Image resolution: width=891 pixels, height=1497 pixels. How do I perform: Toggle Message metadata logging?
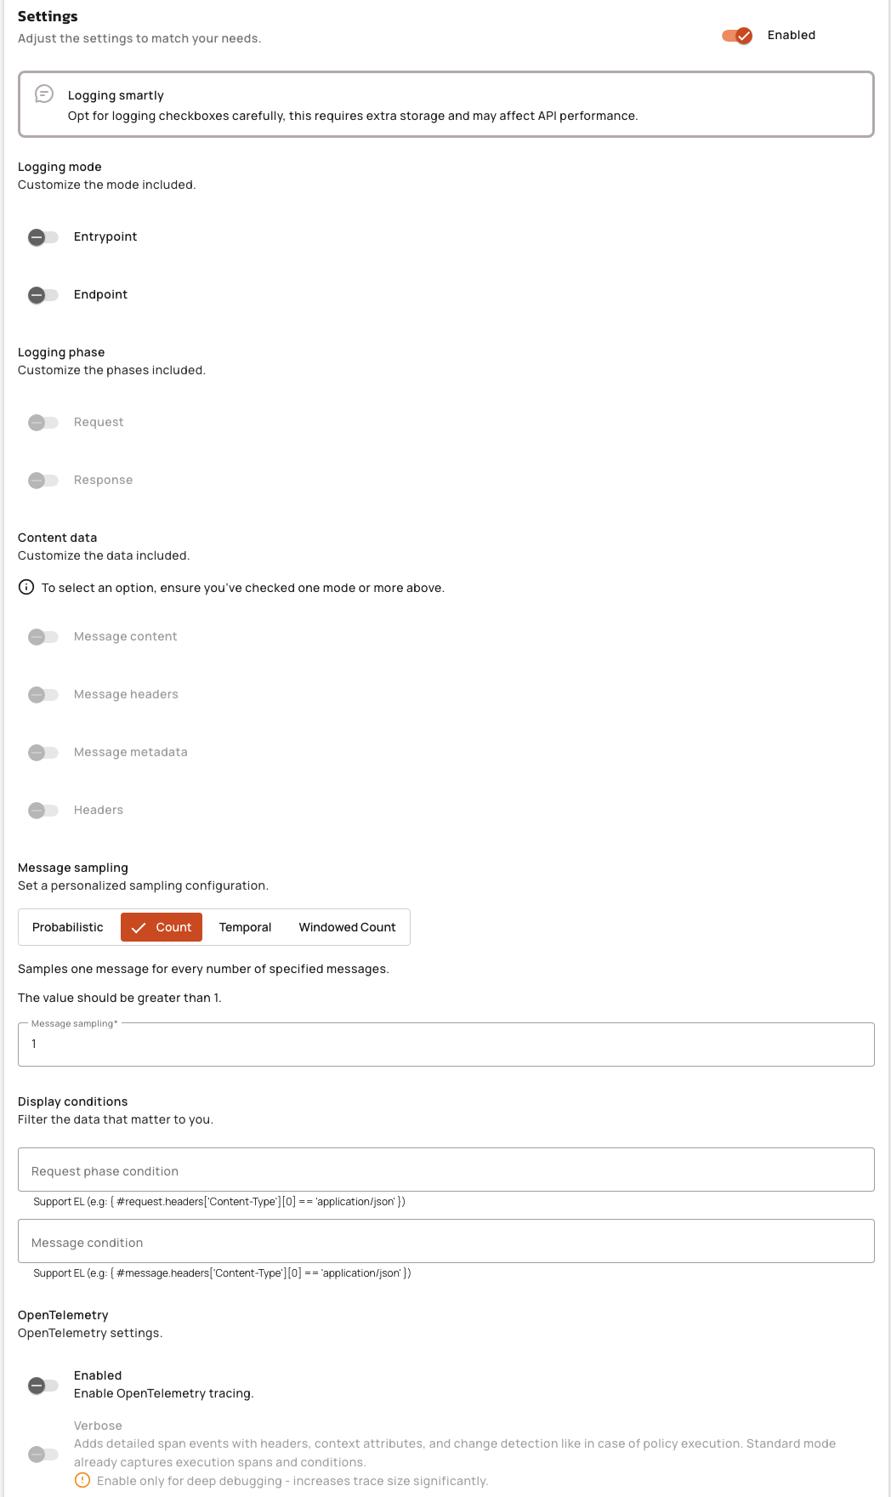point(43,753)
